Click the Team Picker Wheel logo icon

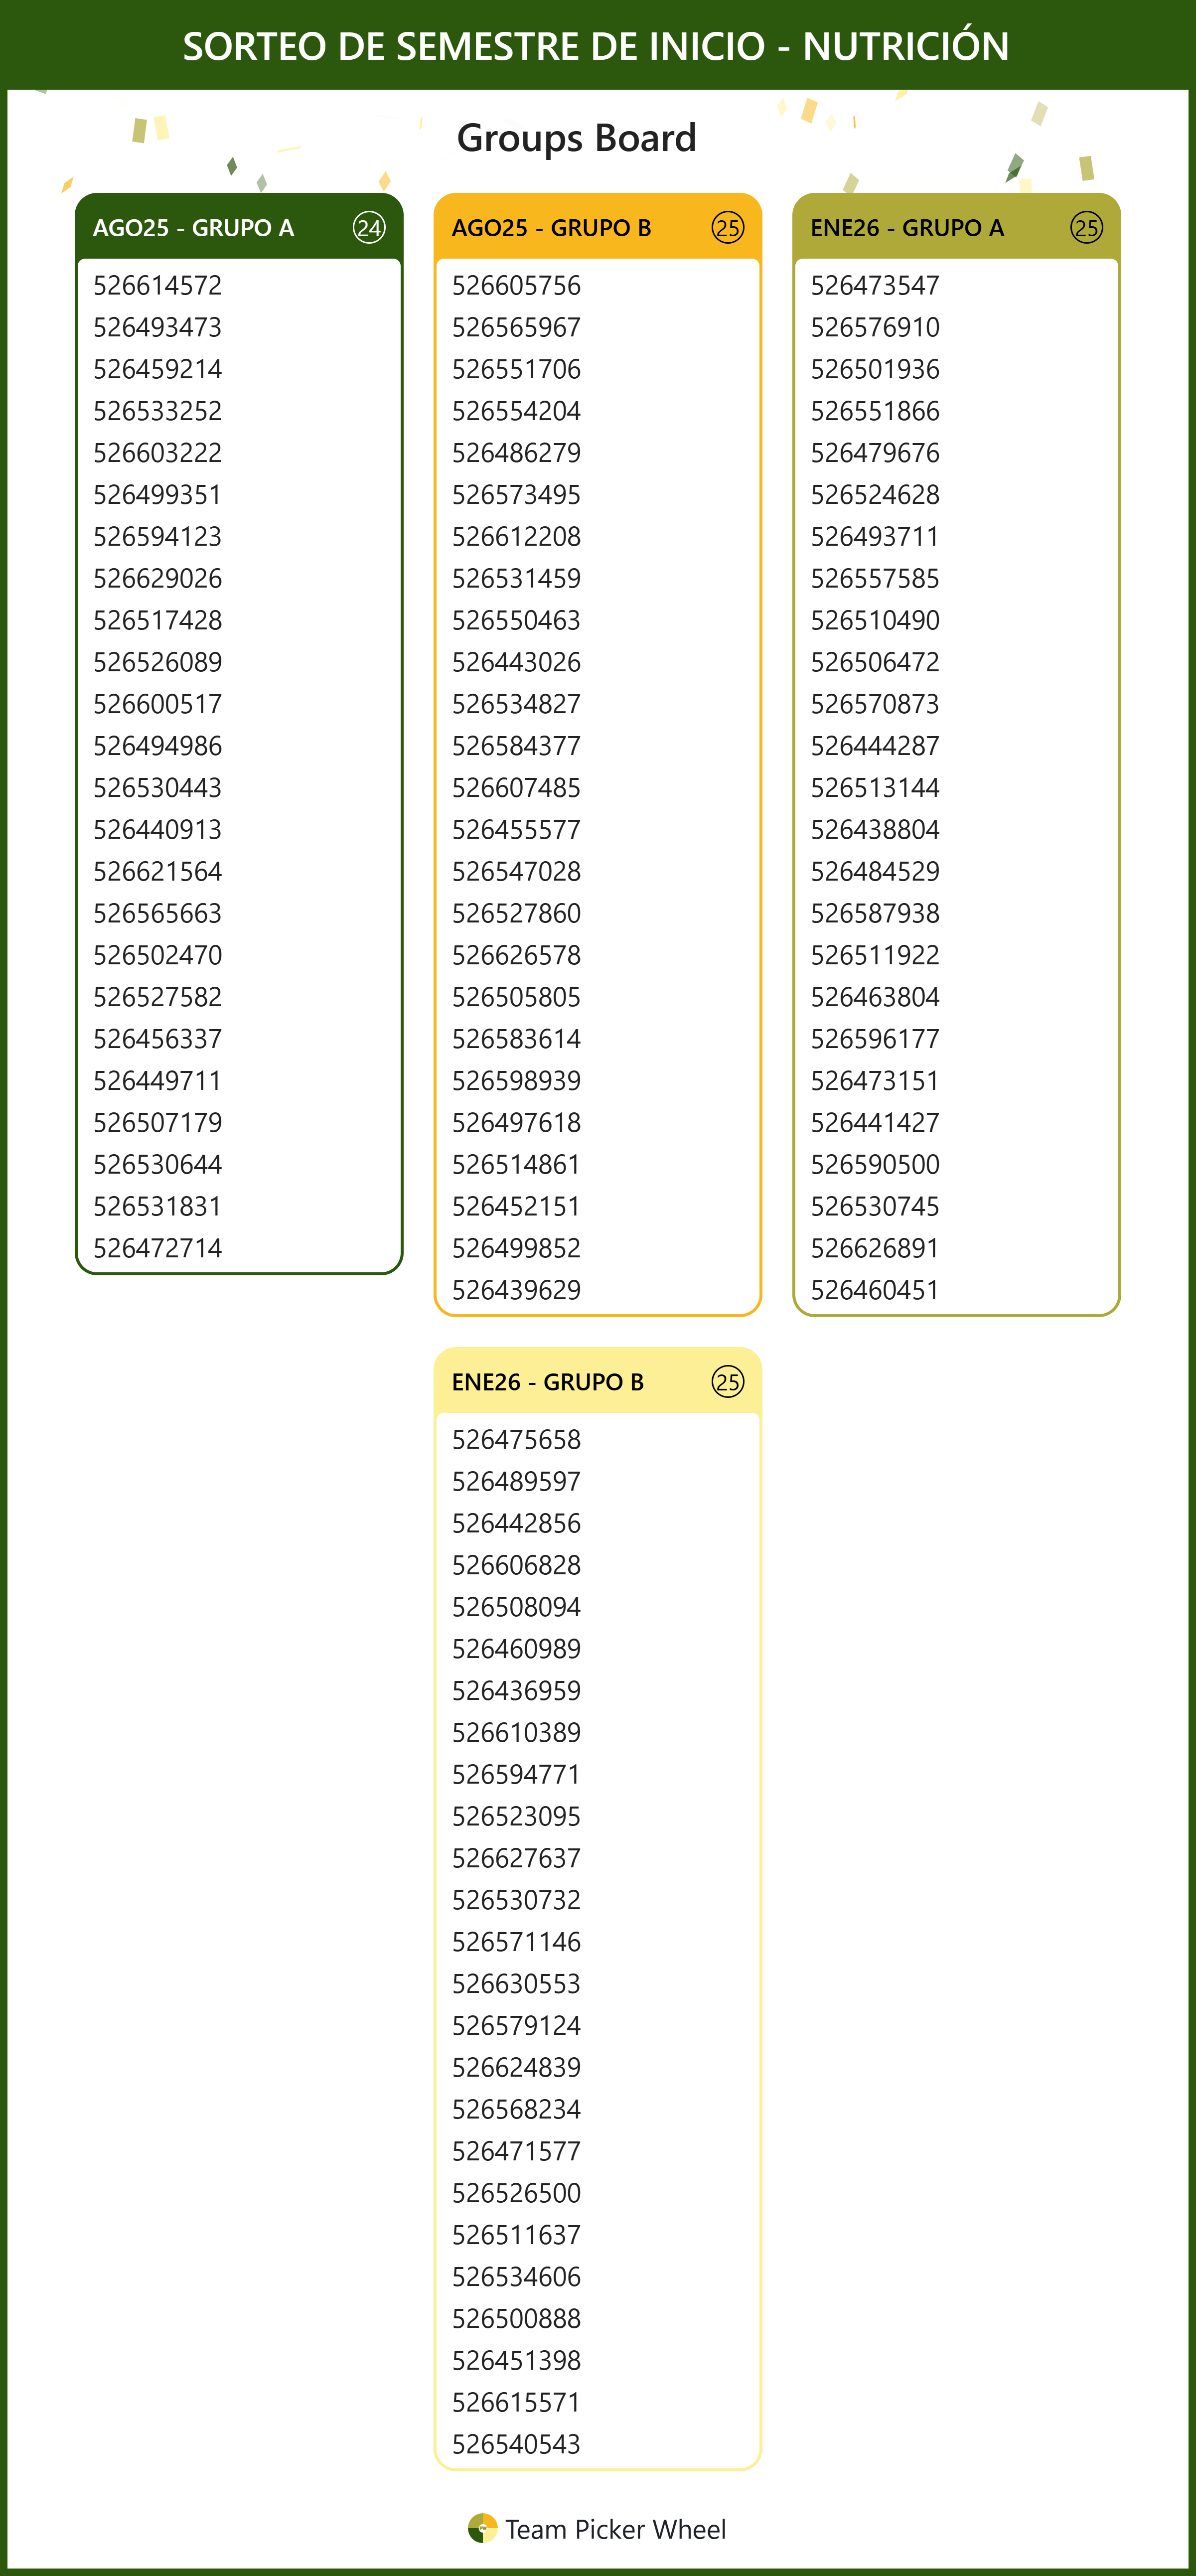(482, 2528)
